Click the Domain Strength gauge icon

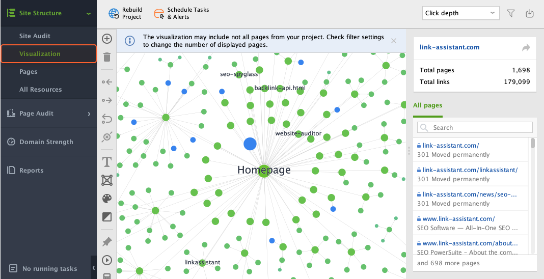[x=11, y=142]
